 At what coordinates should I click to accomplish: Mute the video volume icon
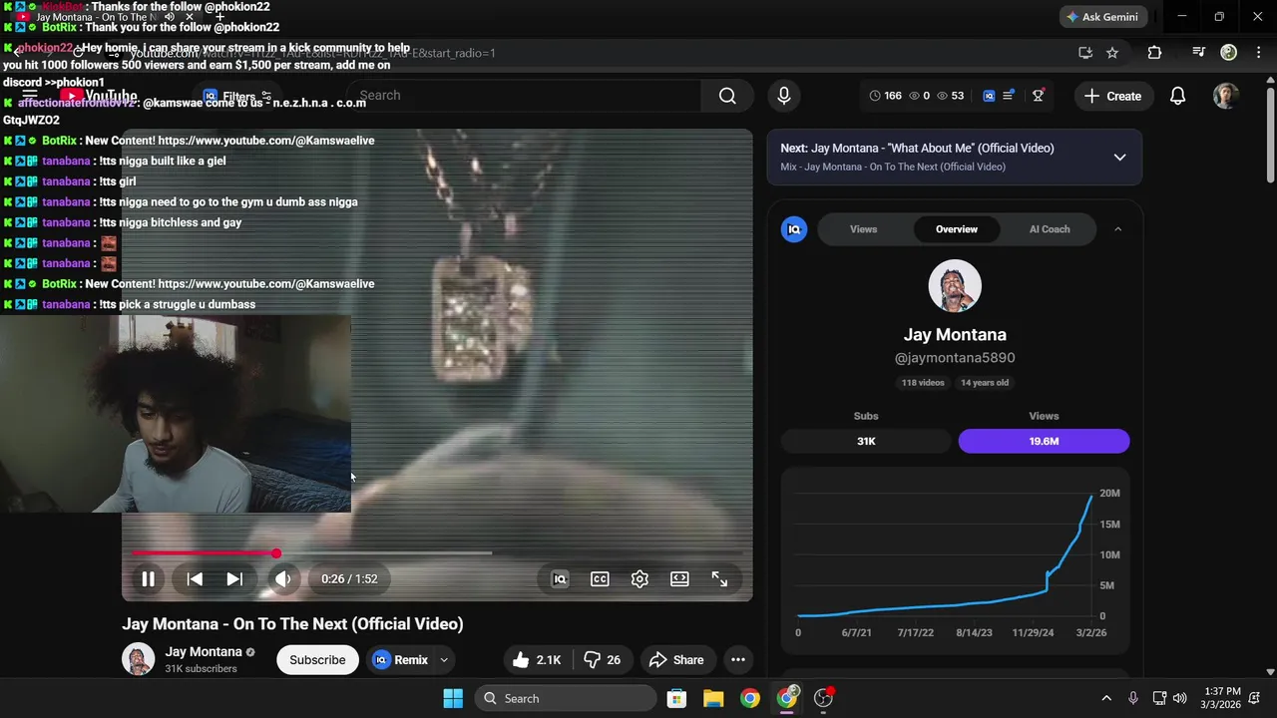(x=283, y=579)
